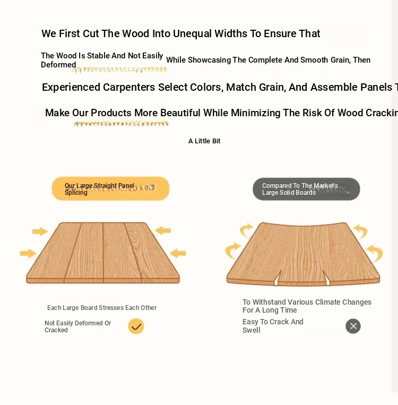
Task: Click the yellow checkmark circle icon
Action: click(136, 326)
